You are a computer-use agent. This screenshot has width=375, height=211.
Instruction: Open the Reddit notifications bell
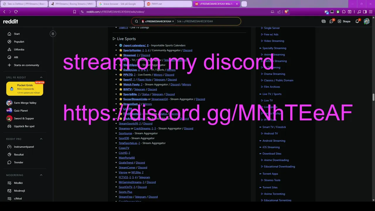pyautogui.click(x=357, y=21)
